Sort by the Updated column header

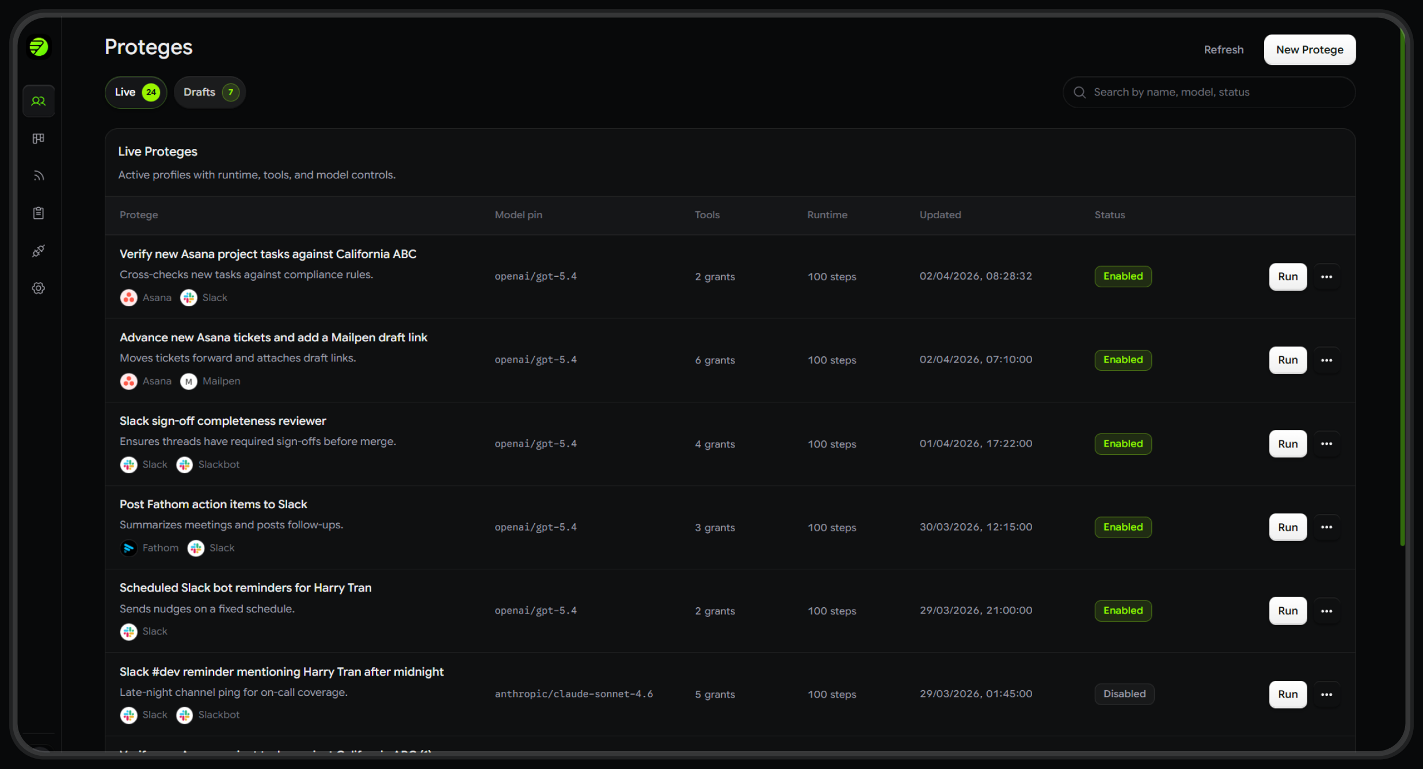(x=940, y=215)
